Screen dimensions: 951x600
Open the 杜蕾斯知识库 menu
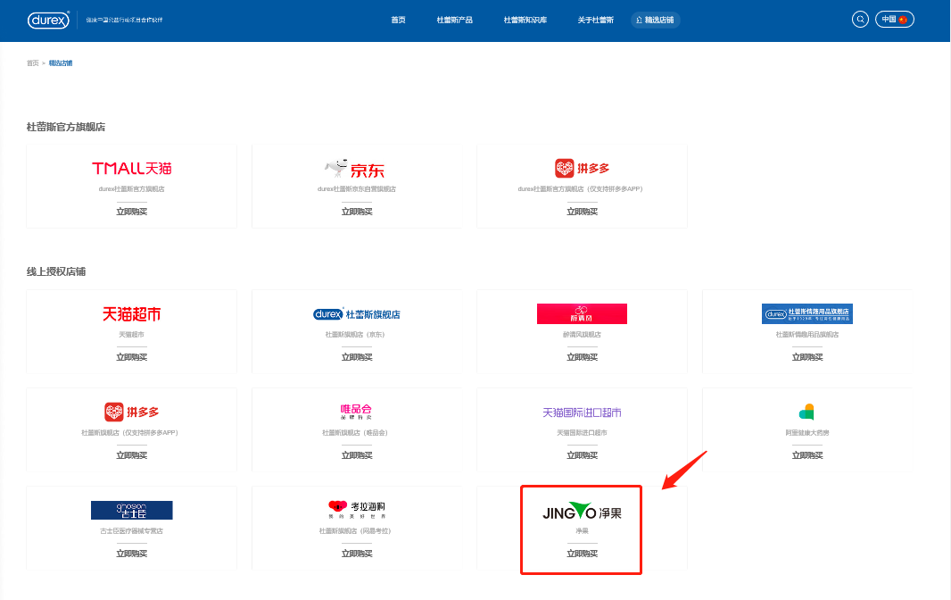[x=525, y=20]
